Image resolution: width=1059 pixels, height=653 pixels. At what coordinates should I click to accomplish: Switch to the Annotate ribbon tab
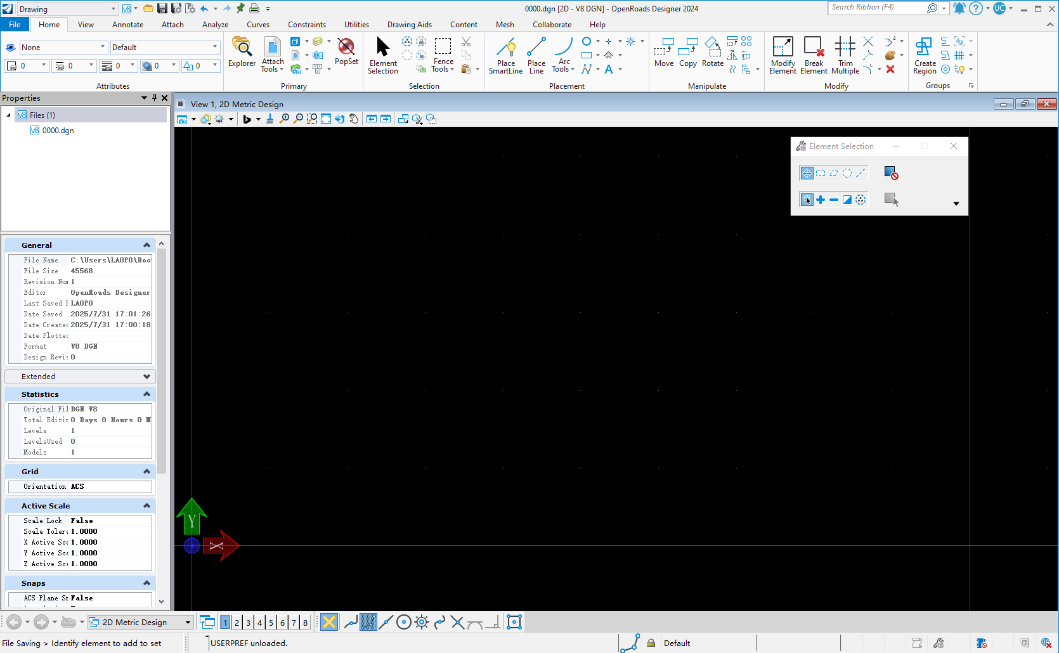pos(127,25)
